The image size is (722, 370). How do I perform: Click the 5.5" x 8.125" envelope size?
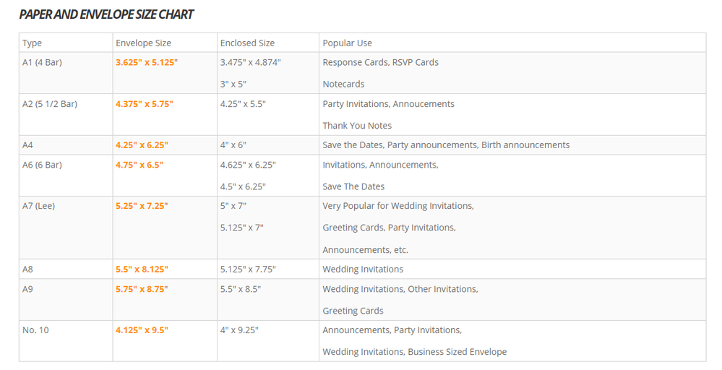(142, 270)
